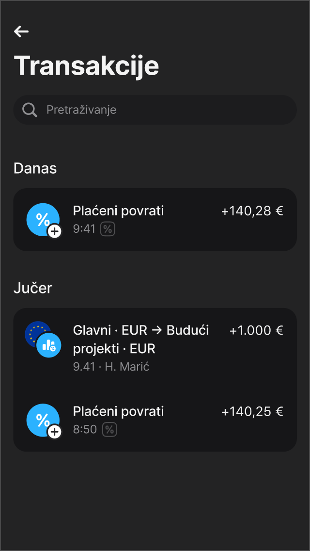
Task: Tap the plus badge on today's cashback icon
Action: point(54,231)
